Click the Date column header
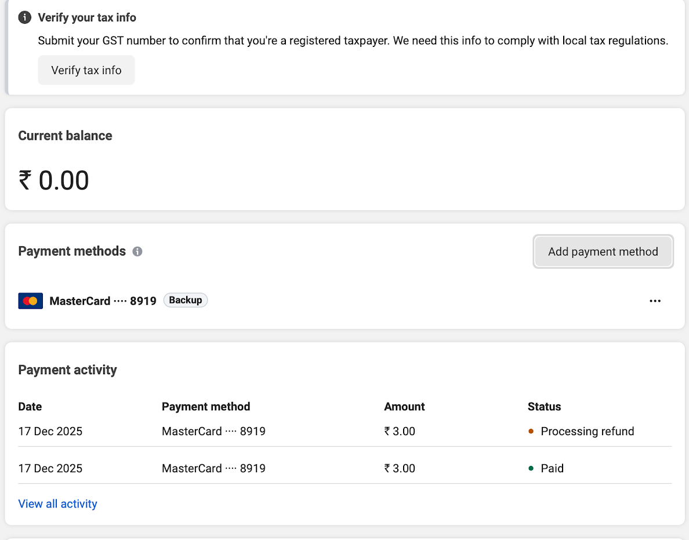The height and width of the screenshot is (540, 689). (x=30, y=406)
